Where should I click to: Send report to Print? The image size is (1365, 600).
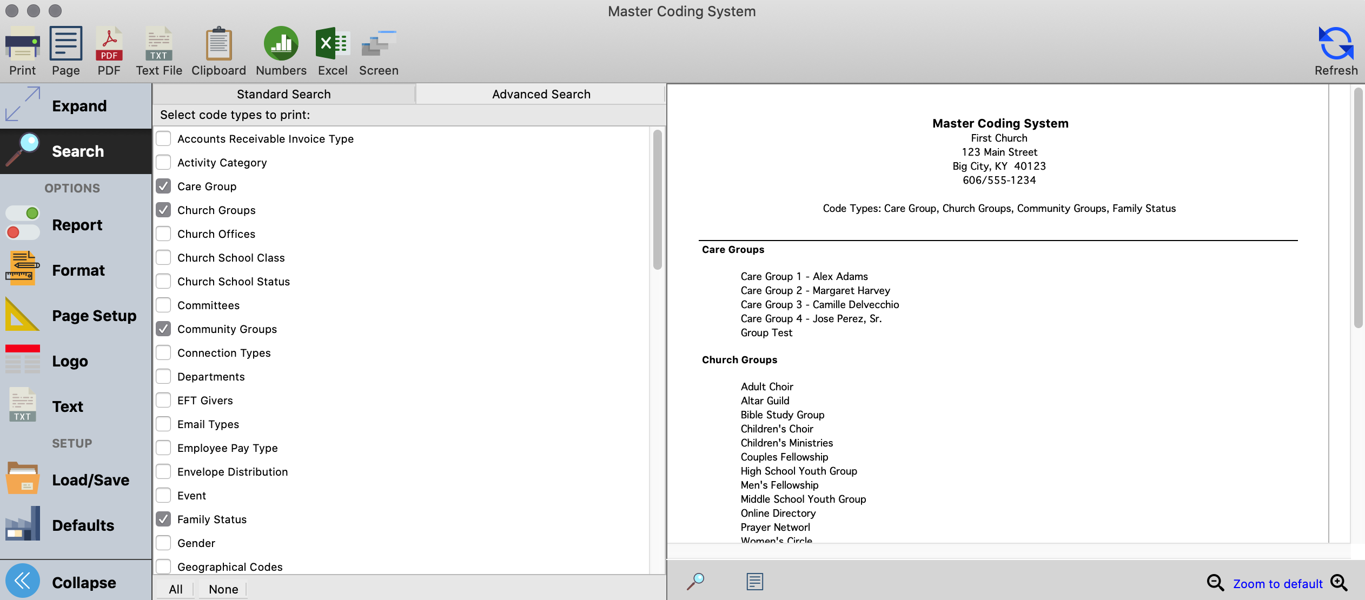[22, 50]
